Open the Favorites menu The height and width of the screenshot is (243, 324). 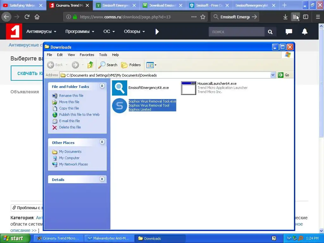(87, 55)
